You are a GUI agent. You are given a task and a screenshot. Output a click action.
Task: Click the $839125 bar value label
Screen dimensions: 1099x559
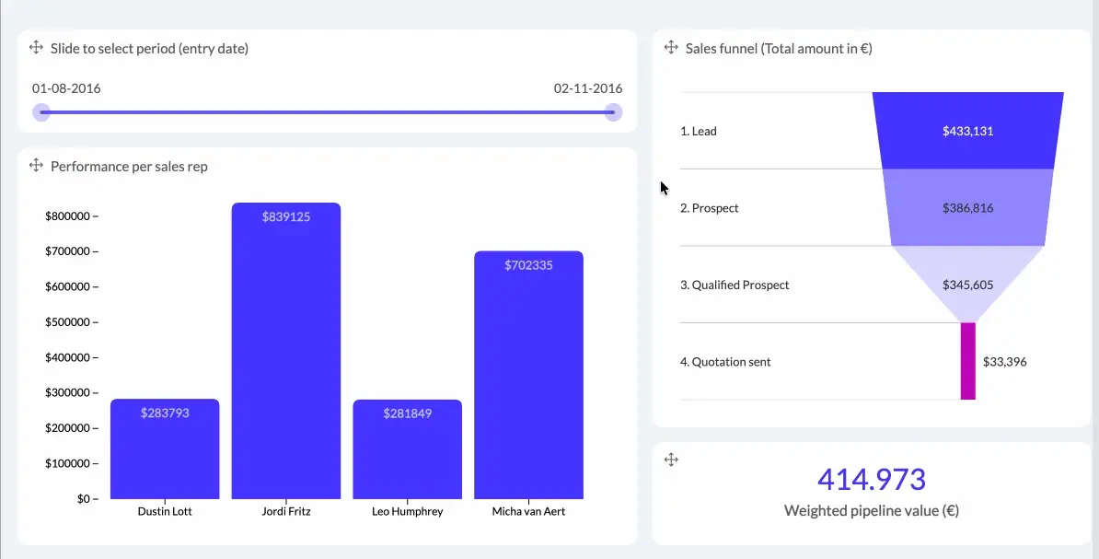286,216
